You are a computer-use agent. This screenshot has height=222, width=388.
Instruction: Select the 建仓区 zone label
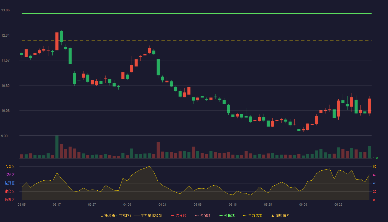[x=9, y=191]
